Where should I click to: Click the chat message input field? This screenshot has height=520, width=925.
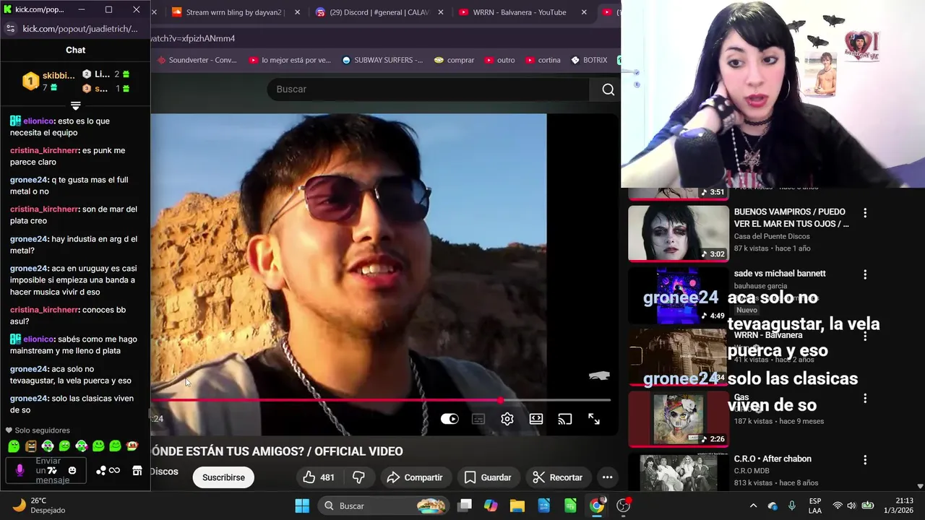[x=46, y=470]
